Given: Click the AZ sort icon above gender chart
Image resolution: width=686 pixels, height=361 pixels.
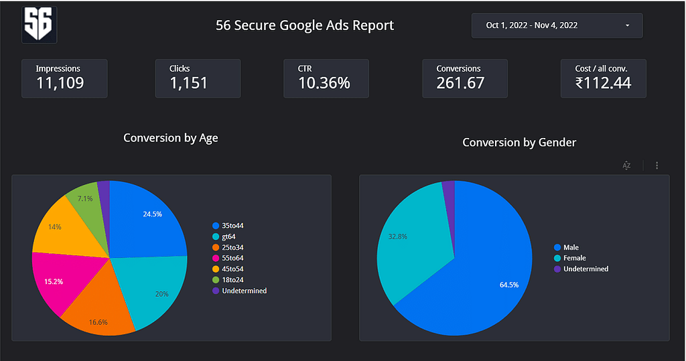Looking at the screenshot, I should click(626, 165).
